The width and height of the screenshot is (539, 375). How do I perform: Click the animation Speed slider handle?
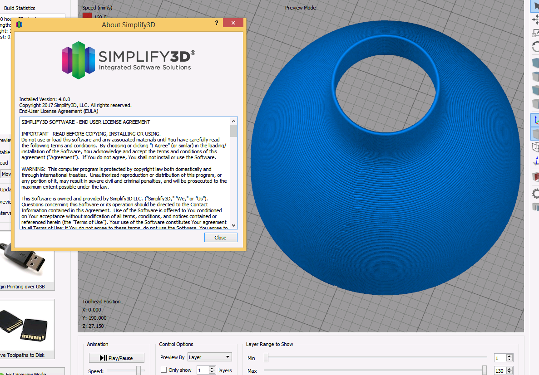click(138, 370)
